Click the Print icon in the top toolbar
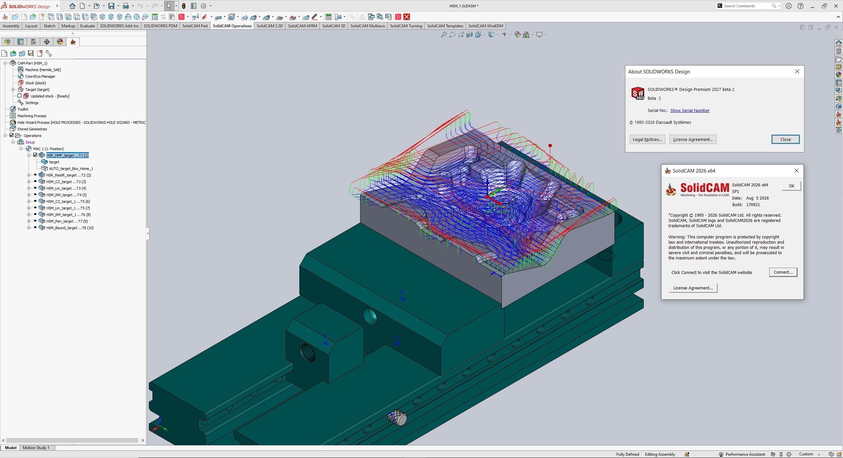 click(126, 6)
